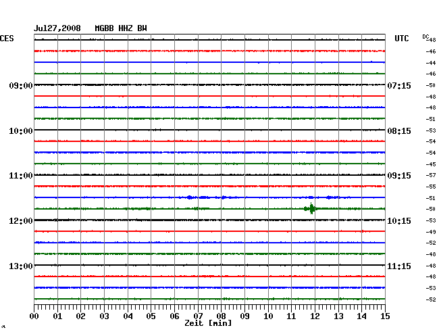This screenshot has width=439, height=334.
Task: Click the '09:15' UTC time label
Action: 399,176
